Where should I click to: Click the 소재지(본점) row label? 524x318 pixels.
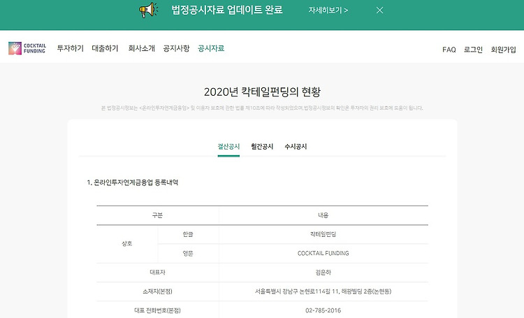[x=157, y=291]
